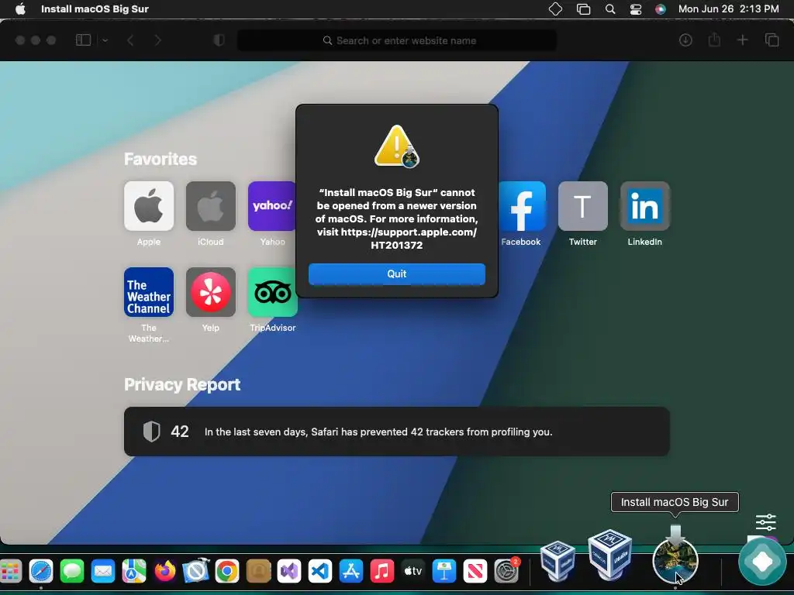Open the TripAdvisor favorite
Image resolution: width=794 pixels, height=595 pixels.
[x=272, y=292]
